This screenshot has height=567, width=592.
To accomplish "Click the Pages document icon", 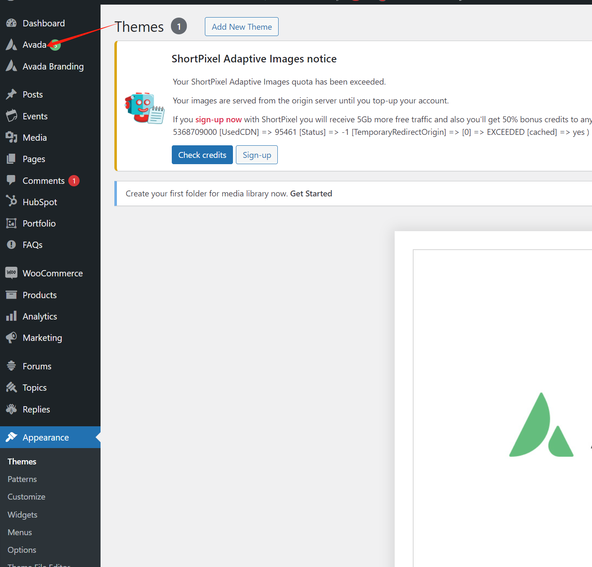I will (x=11, y=159).
